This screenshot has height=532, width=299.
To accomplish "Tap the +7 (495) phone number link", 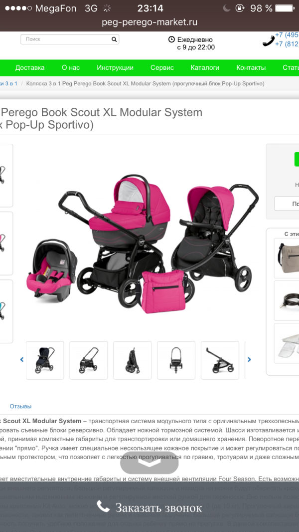I will pyautogui.click(x=287, y=35).
